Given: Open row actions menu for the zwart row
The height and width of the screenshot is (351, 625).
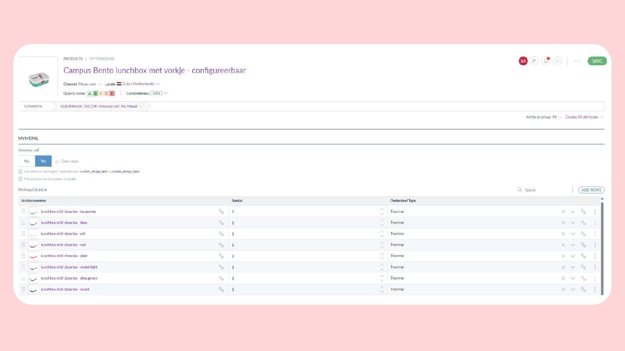Looking at the screenshot, I should point(595,290).
